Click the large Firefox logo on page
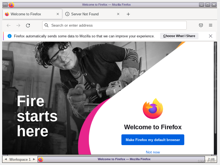220x165 pixels. [153, 109]
